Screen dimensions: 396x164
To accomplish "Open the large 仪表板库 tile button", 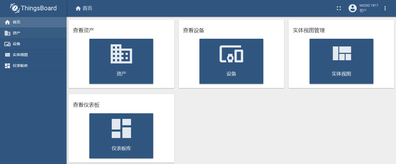I will pos(121,136).
